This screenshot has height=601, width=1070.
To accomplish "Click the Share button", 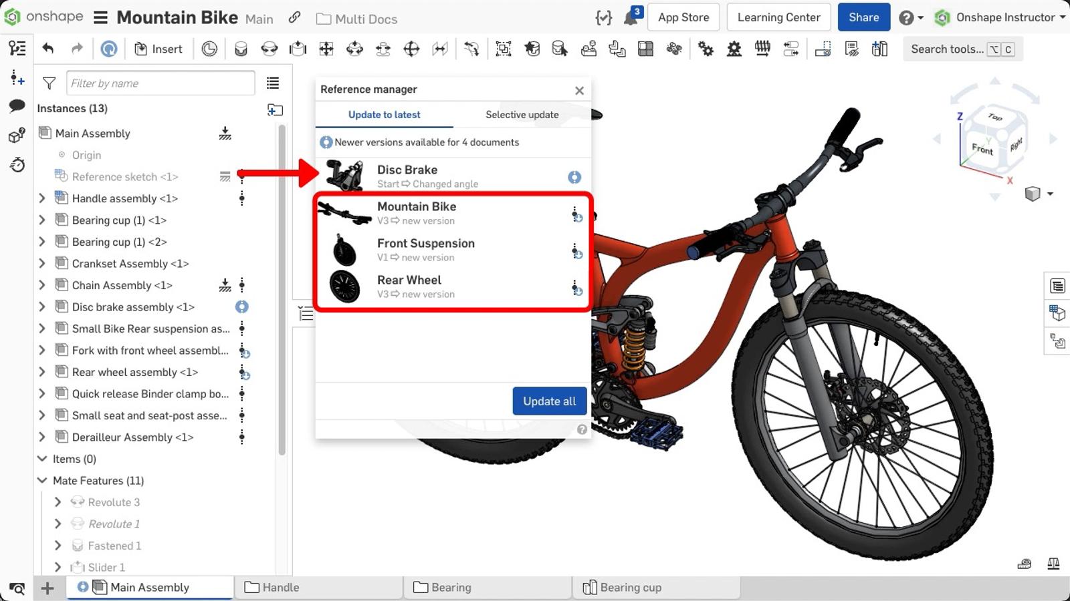I will click(863, 17).
